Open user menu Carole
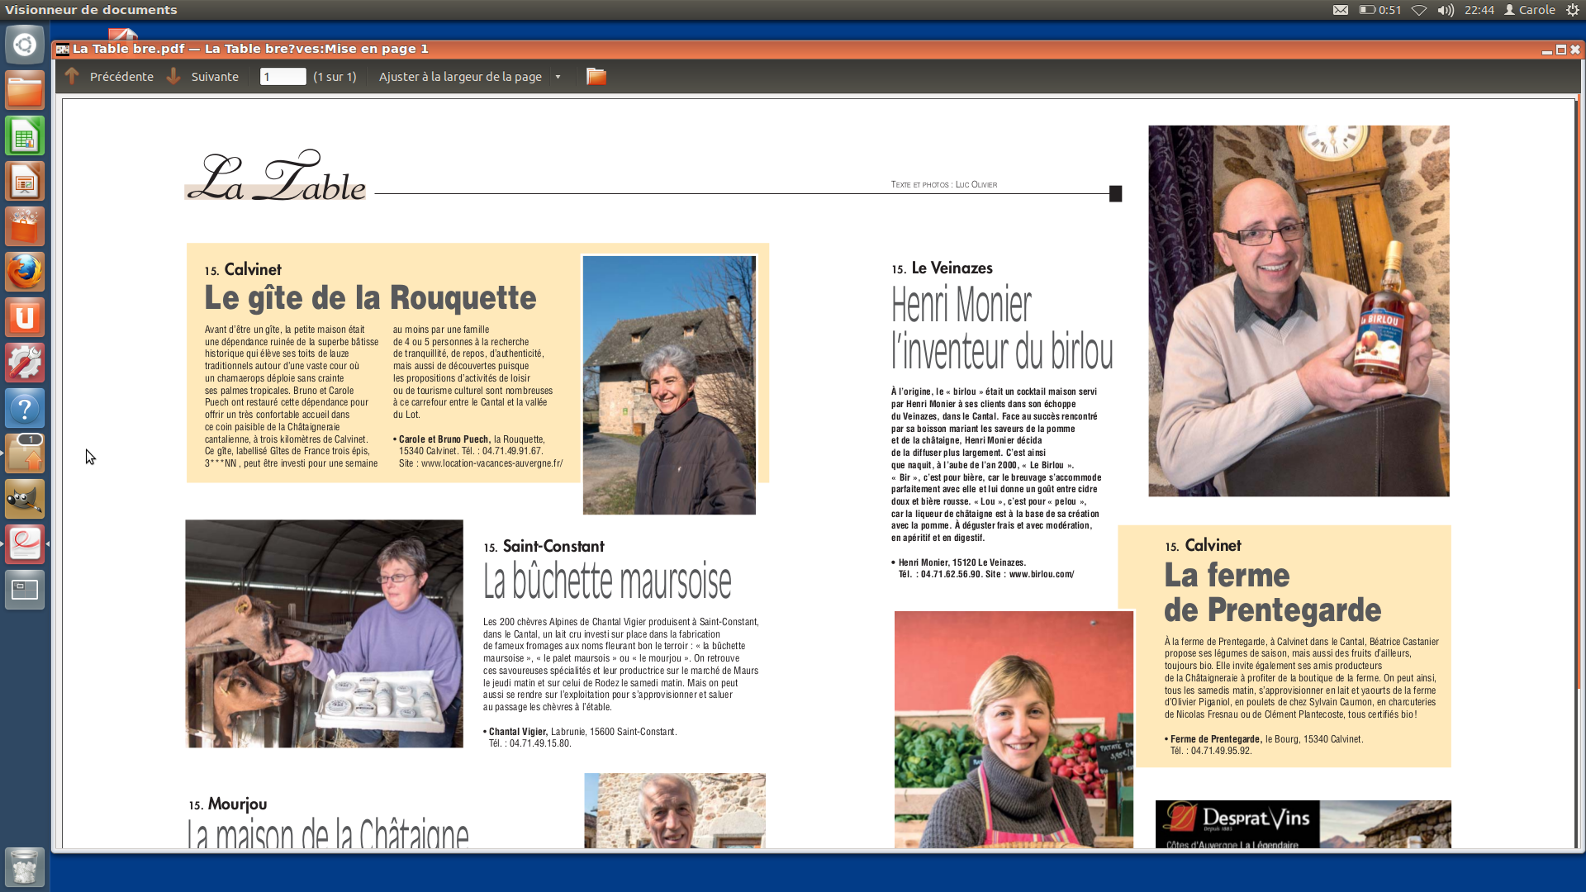Viewport: 1586px width, 892px height. 1530,10
